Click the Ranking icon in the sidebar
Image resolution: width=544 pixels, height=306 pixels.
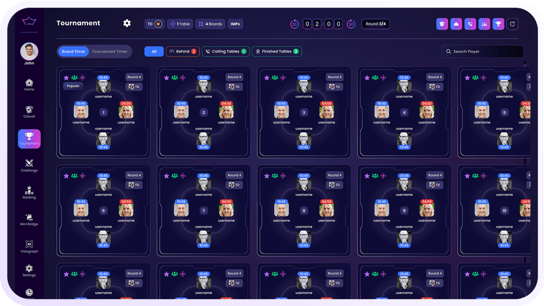click(x=29, y=193)
